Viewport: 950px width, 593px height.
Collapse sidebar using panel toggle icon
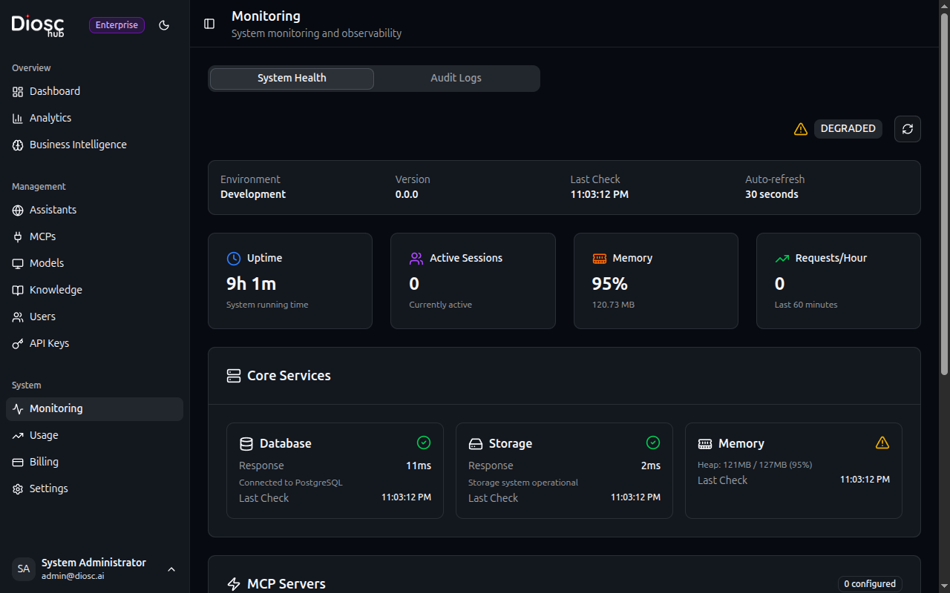click(x=209, y=24)
